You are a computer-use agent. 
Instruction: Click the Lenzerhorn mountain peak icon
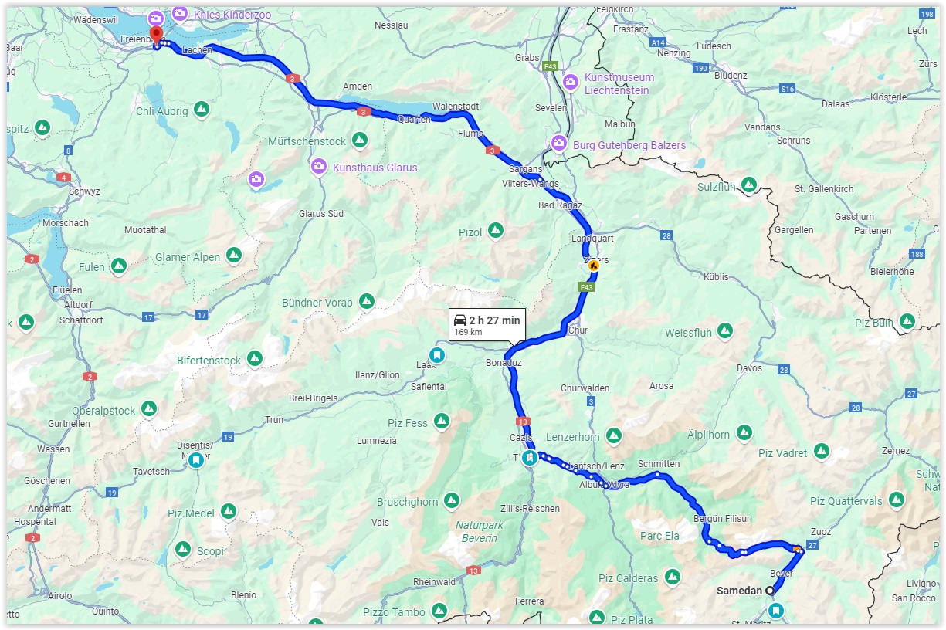pos(613,435)
